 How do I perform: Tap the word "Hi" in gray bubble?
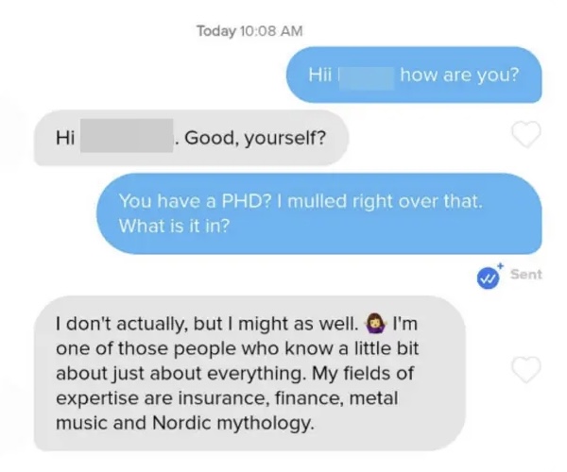pos(65,138)
